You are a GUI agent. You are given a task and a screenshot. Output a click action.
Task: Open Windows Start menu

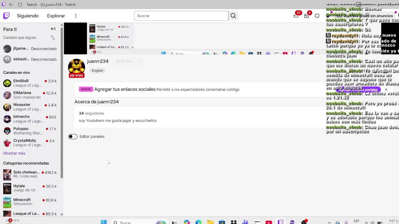103,222
